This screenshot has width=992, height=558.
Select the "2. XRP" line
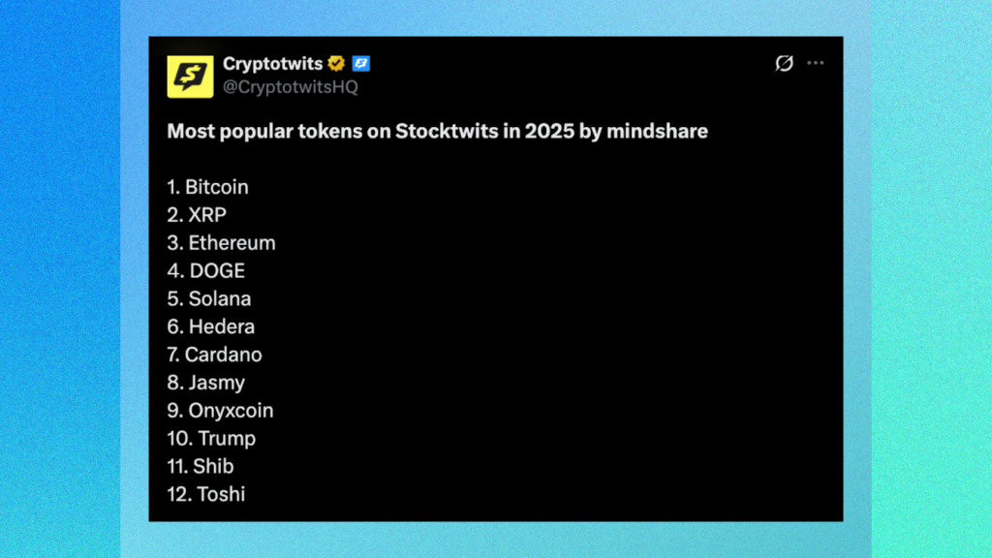coord(197,215)
